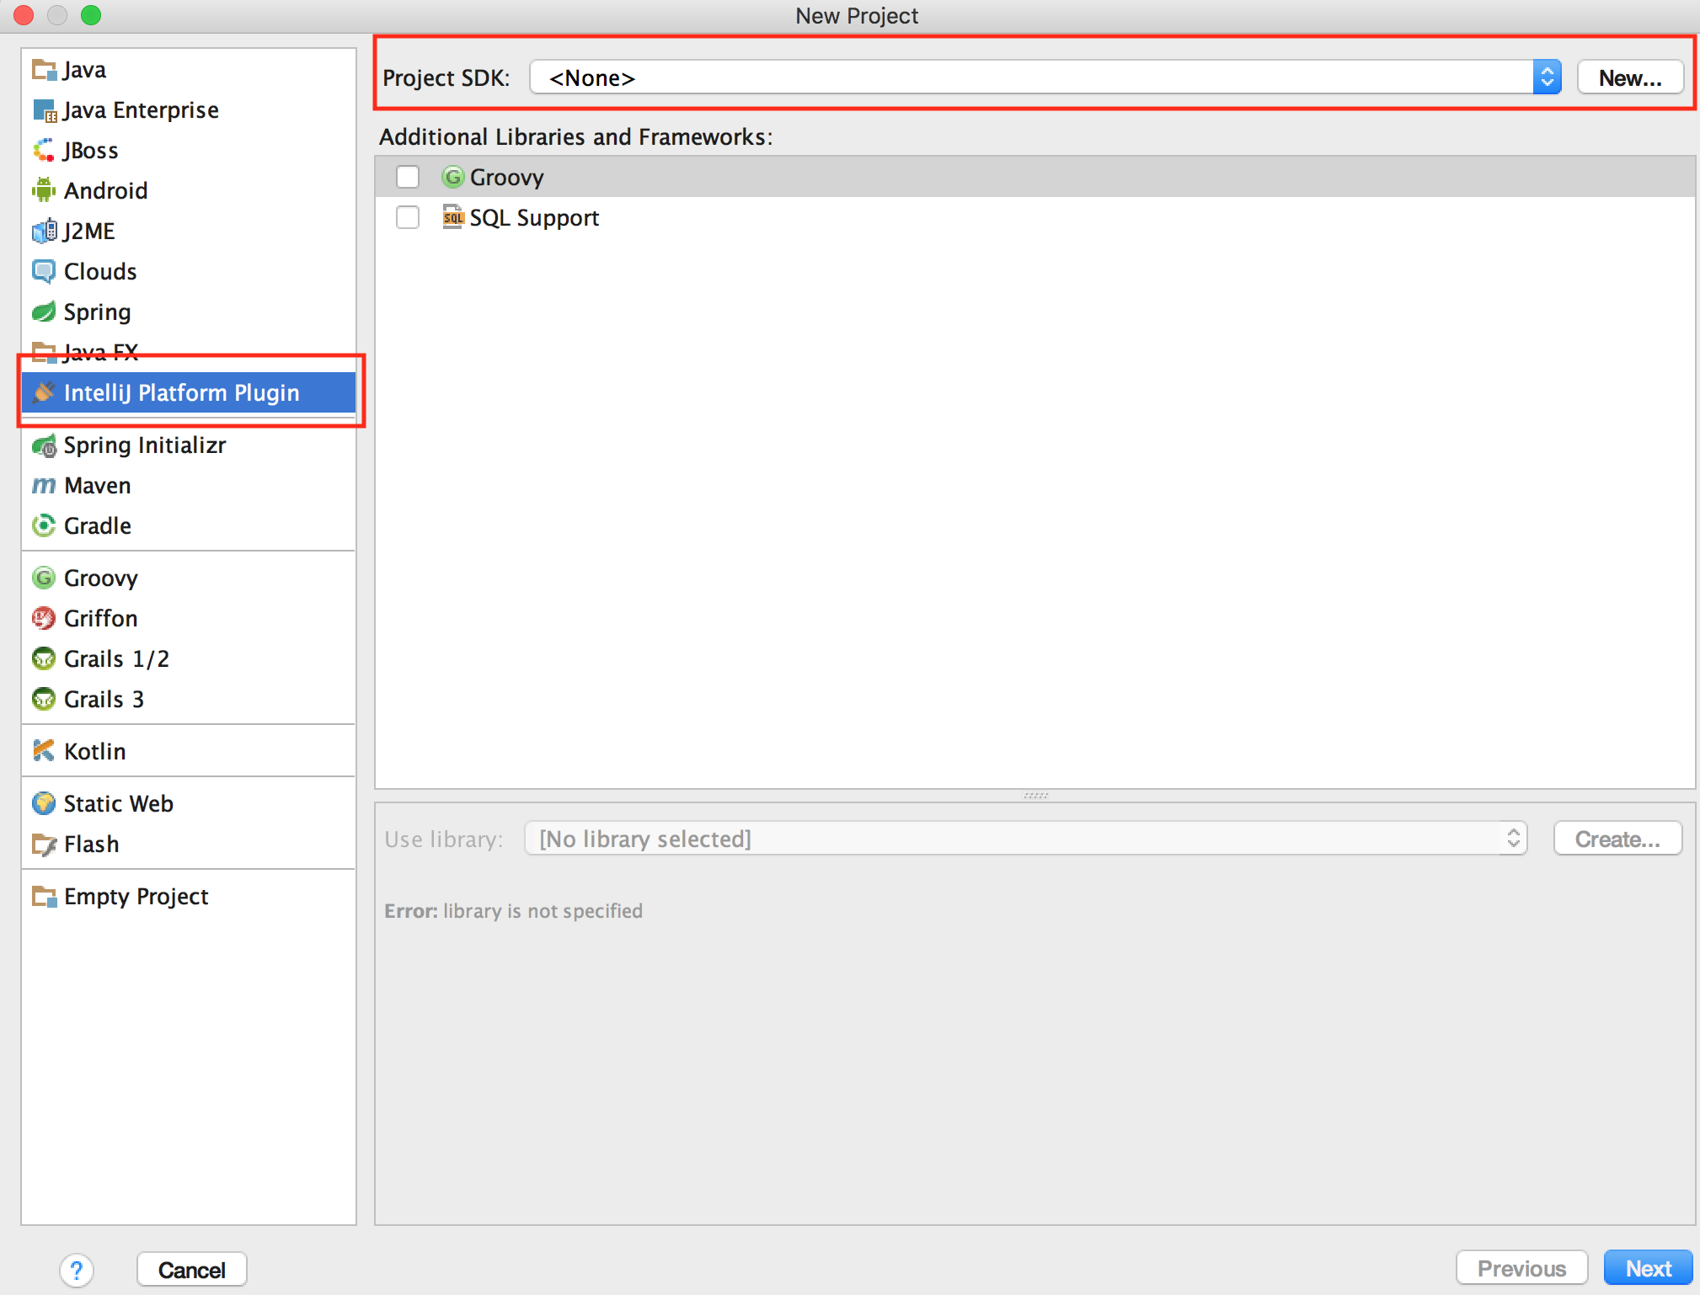This screenshot has height=1295, width=1700.
Task: Select the Empty Project label
Action: 136,896
